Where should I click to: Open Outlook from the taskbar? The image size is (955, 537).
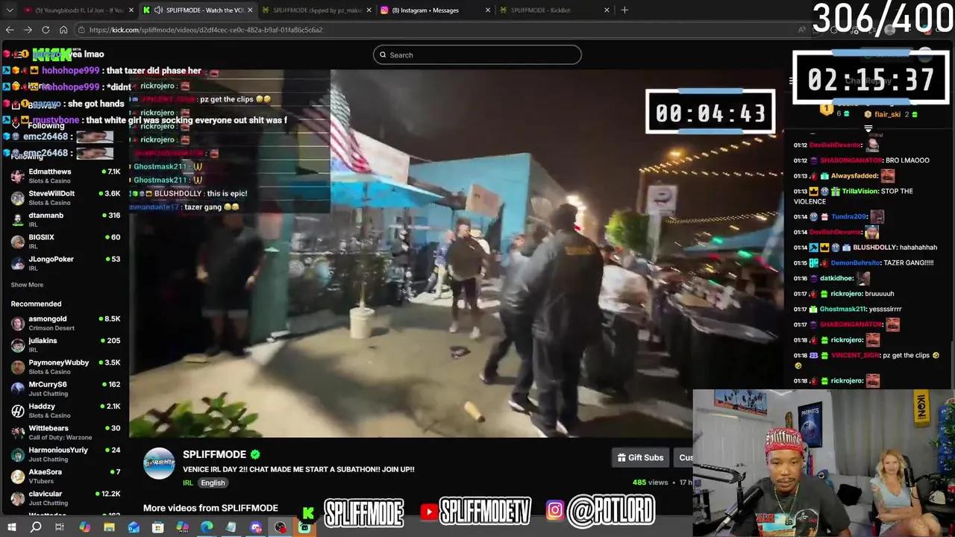pos(134,527)
